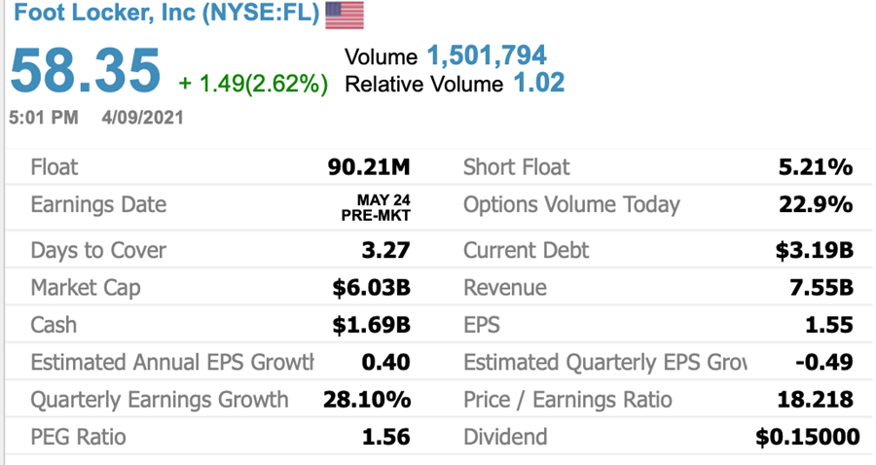This screenshot has width=876, height=465.
Task: Select the annual EPS growth value 0.40
Action: 386,362
